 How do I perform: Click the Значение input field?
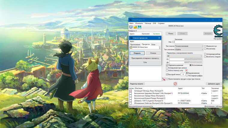tap(198, 42)
